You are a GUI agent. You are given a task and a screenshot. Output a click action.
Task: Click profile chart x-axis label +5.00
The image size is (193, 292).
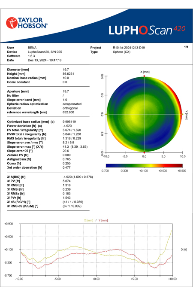(x=134, y=279)
